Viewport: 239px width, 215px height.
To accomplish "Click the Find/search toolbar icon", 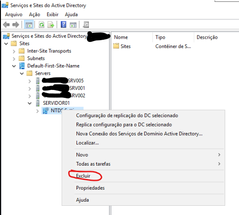I will tap(86, 24).
